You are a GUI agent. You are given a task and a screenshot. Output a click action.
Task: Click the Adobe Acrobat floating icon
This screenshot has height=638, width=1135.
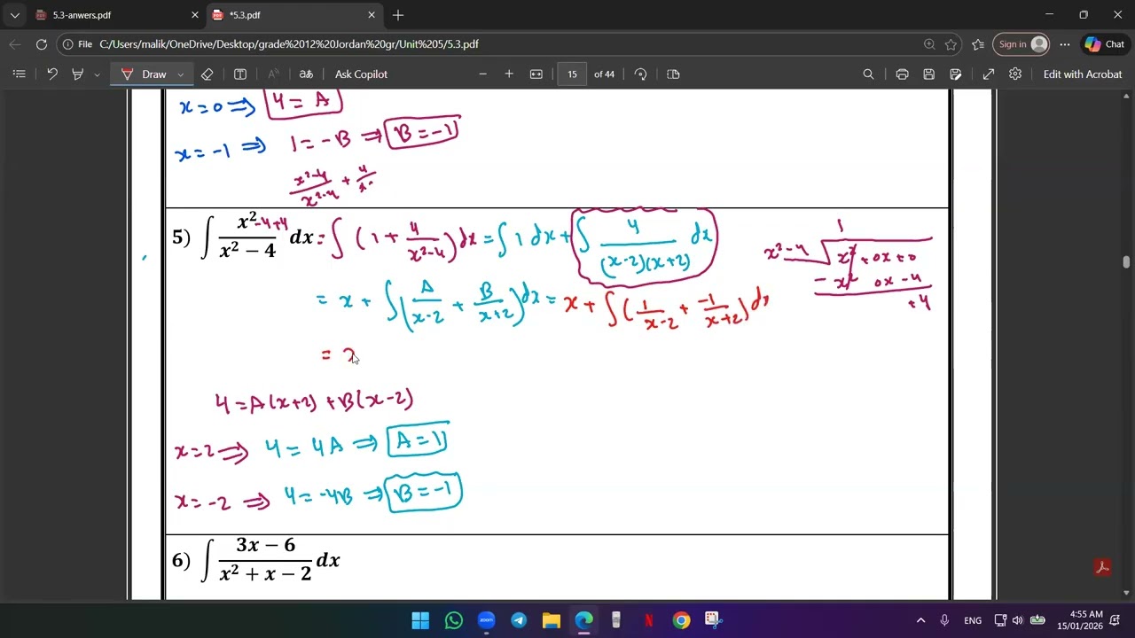coord(1103,567)
